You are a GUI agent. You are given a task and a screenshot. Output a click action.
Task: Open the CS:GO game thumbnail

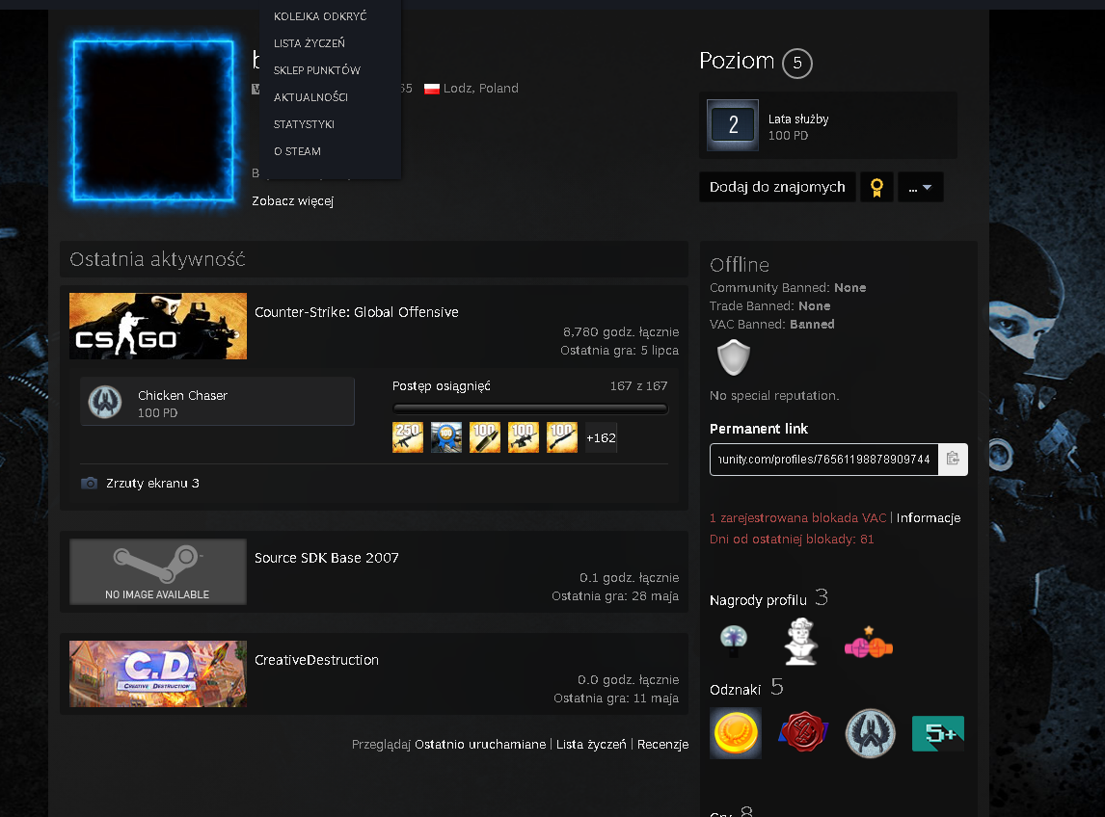coord(158,326)
